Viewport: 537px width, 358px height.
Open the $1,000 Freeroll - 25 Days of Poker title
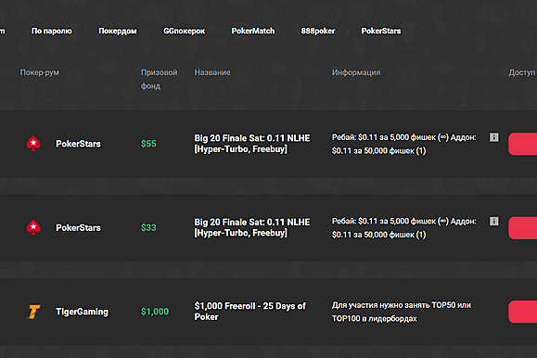250,312
